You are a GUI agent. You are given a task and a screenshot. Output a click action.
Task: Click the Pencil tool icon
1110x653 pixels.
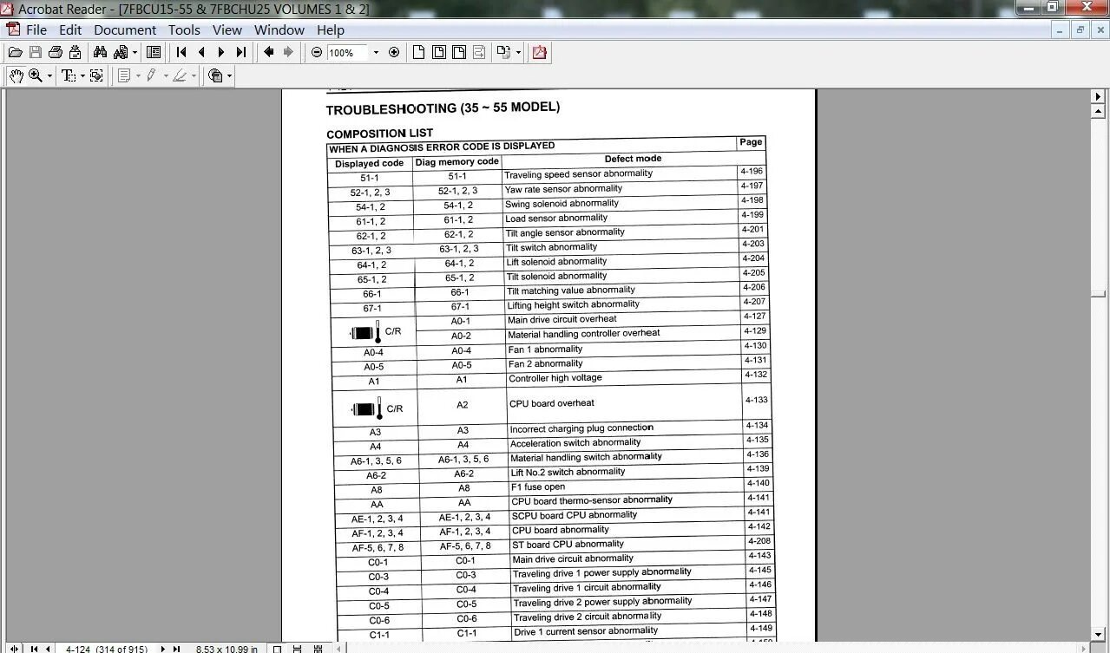coord(152,75)
